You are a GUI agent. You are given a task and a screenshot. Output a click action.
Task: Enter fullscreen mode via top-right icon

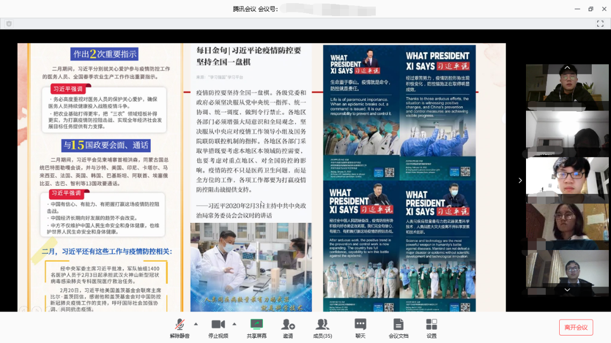(x=600, y=24)
